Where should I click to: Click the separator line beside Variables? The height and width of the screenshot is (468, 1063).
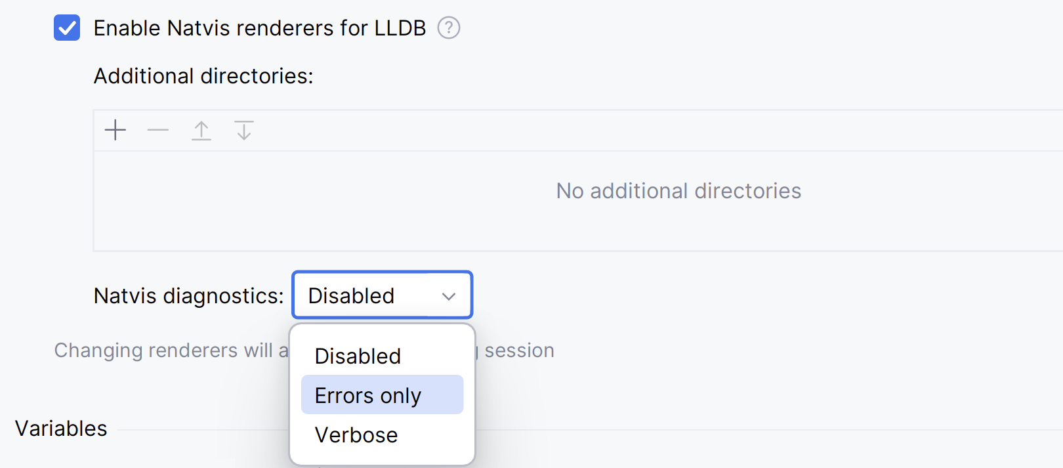(722, 430)
